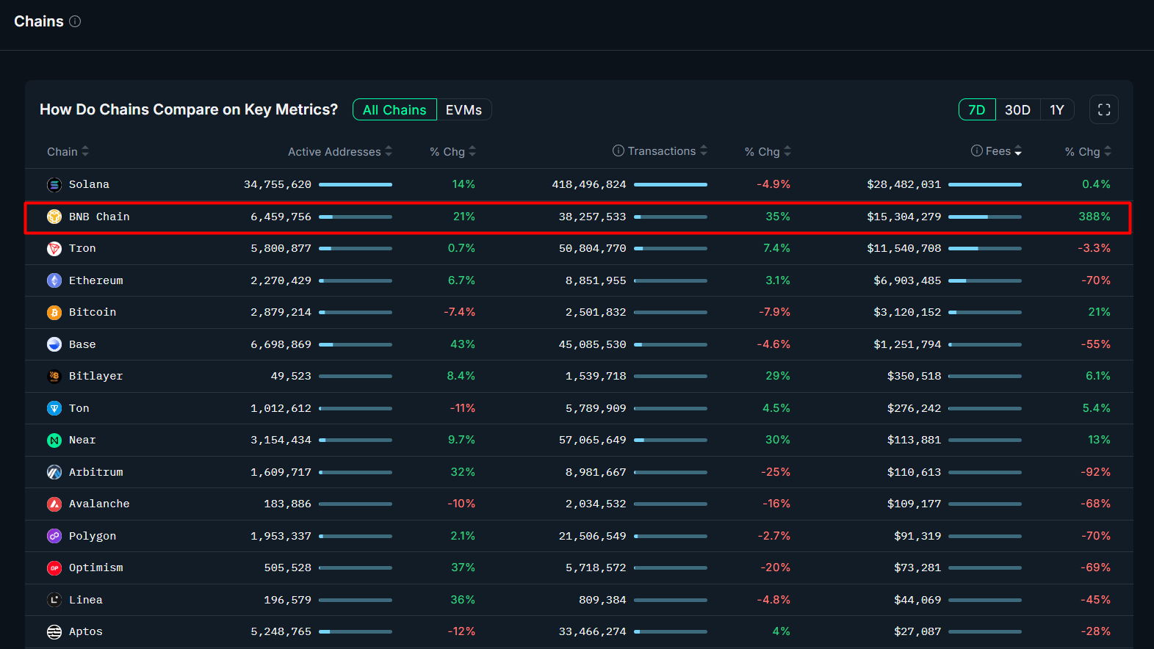This screenshot has width=1154, height=649.
Task: Open the Arbitrum chain row name
Action: 95,472
